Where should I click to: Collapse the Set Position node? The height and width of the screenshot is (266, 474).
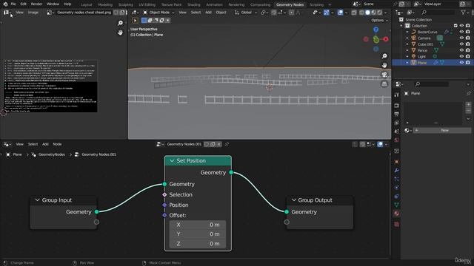click(172, 161)
